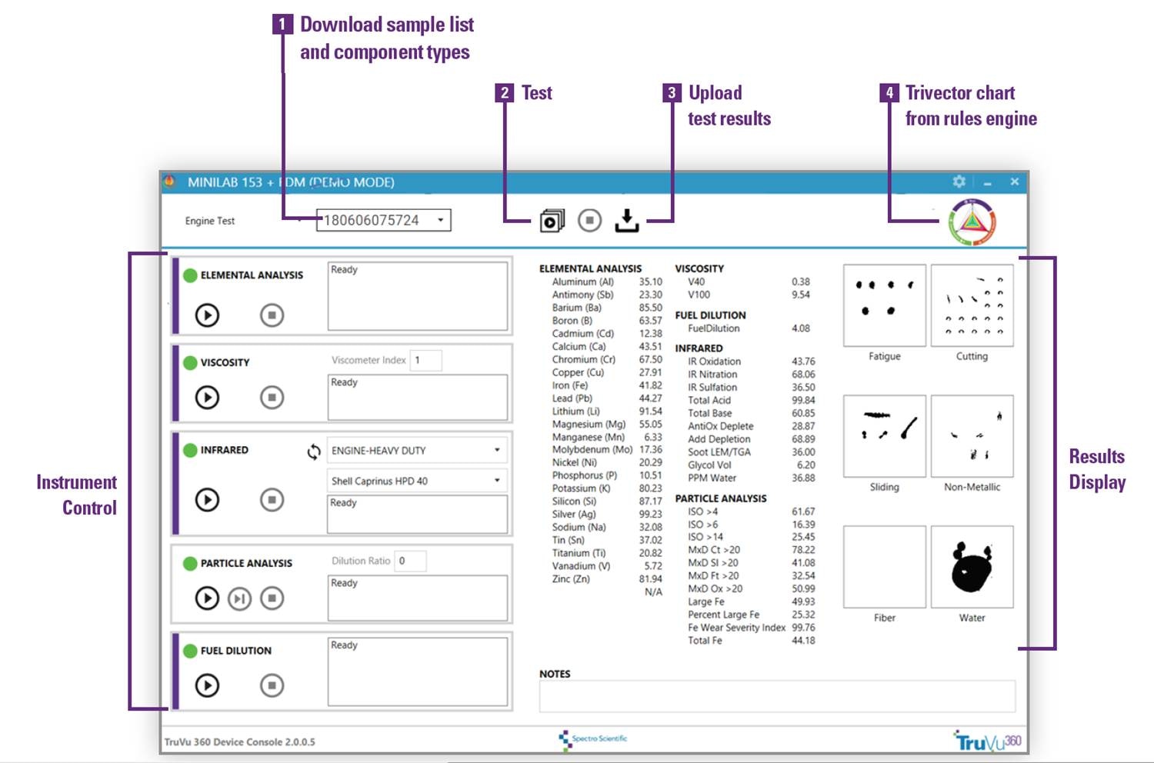The image size is (1154, 763).
Task: Select PPM Water result row
Action: pos(751,478)
